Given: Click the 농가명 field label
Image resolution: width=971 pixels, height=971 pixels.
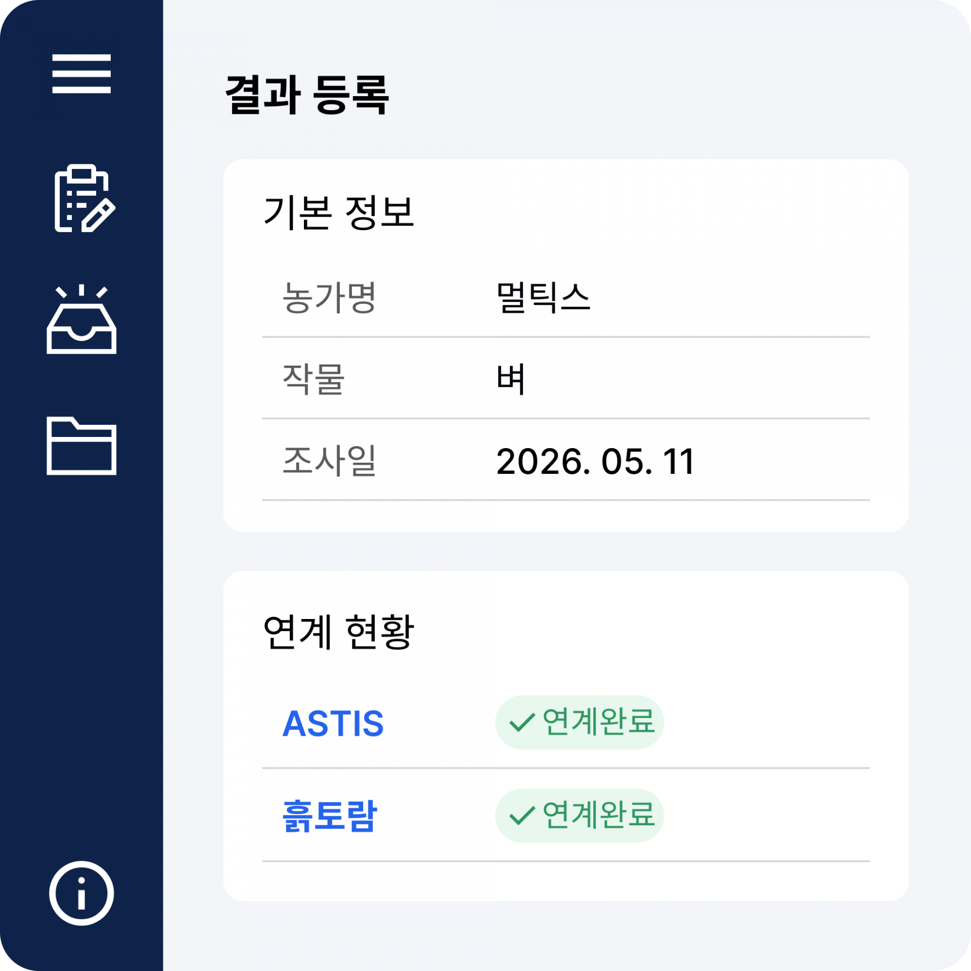Looking at the screenshot, I should [329, 297].
